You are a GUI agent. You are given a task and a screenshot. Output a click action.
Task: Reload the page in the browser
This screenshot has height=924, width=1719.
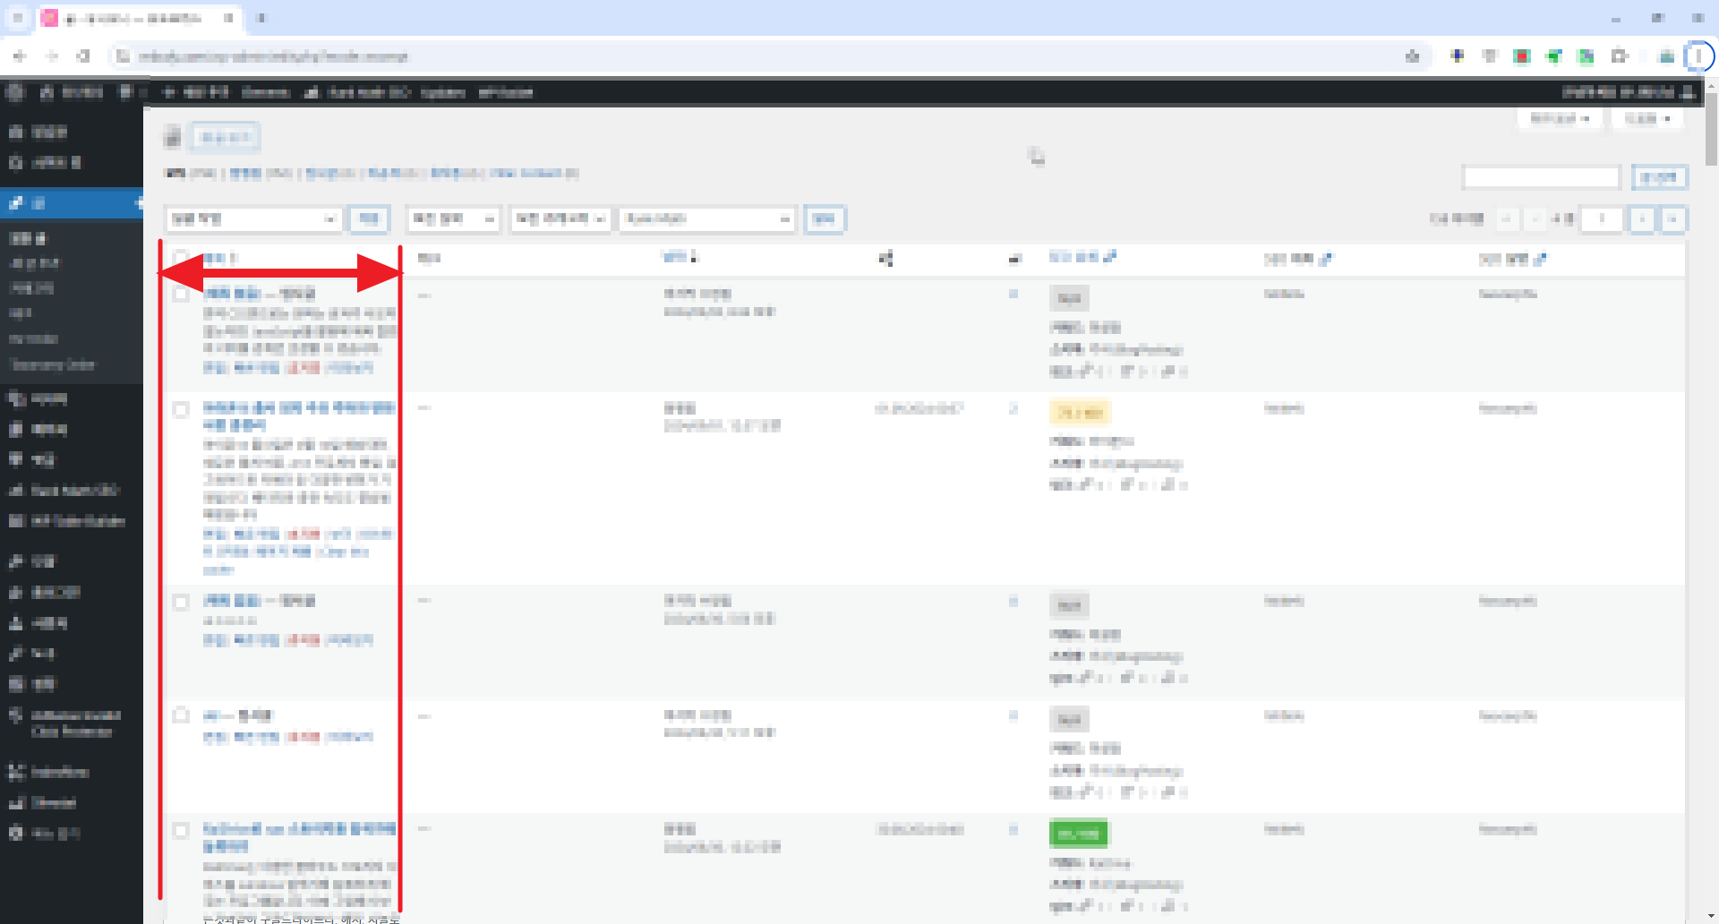tap(83, 56)
